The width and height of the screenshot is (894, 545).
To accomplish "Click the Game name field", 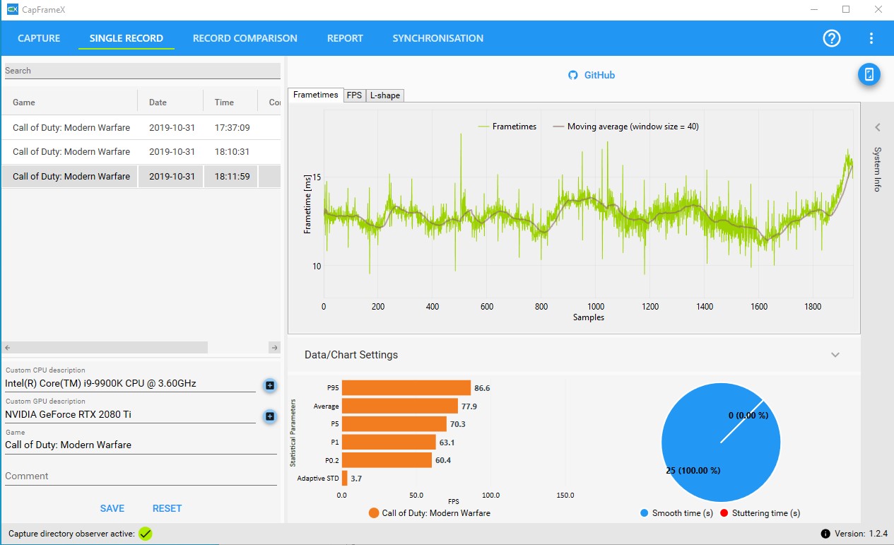I will click(x=141, y=445).
